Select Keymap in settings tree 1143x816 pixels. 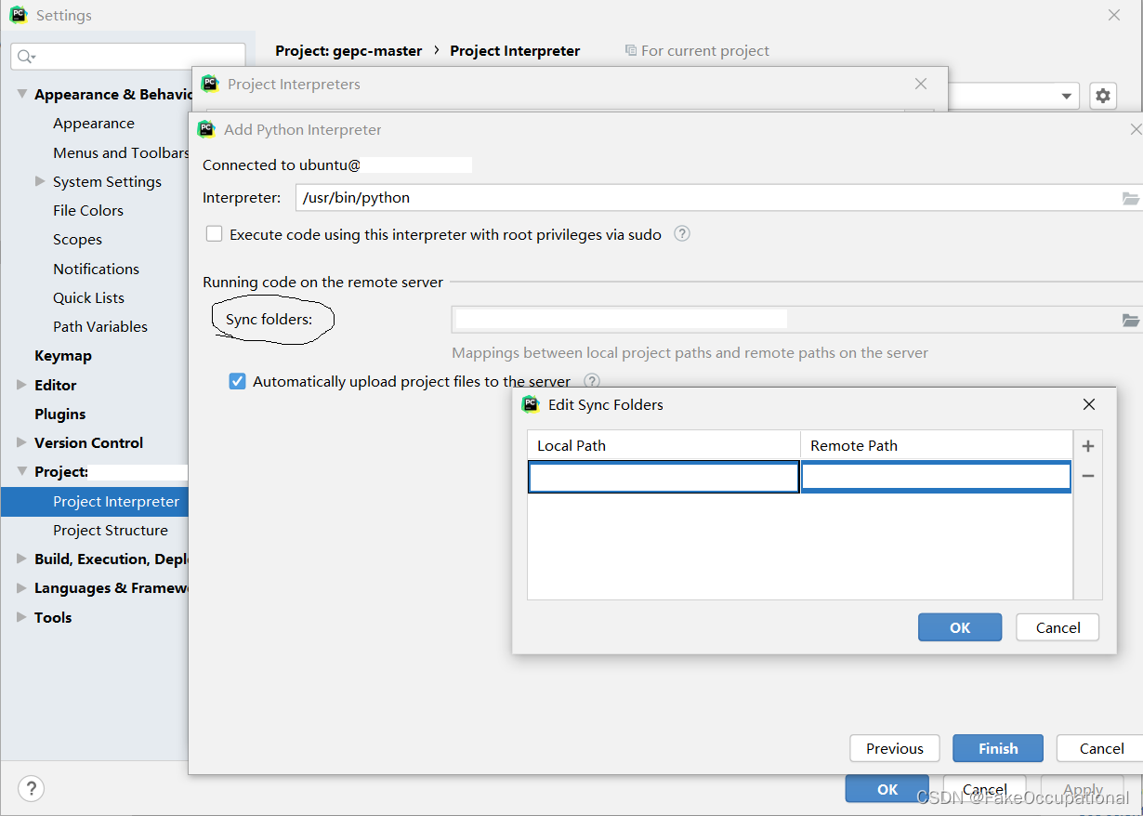tap(63, 356)
